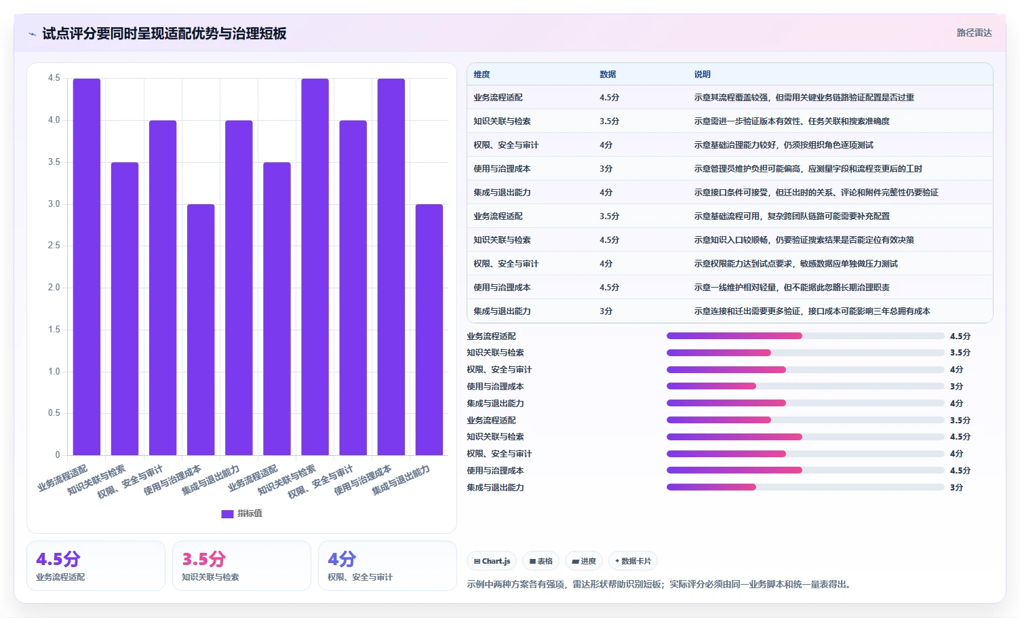Screen dimensions: 1020x618
Task: Click the 说明 column header
Action: tap(702, 75)
